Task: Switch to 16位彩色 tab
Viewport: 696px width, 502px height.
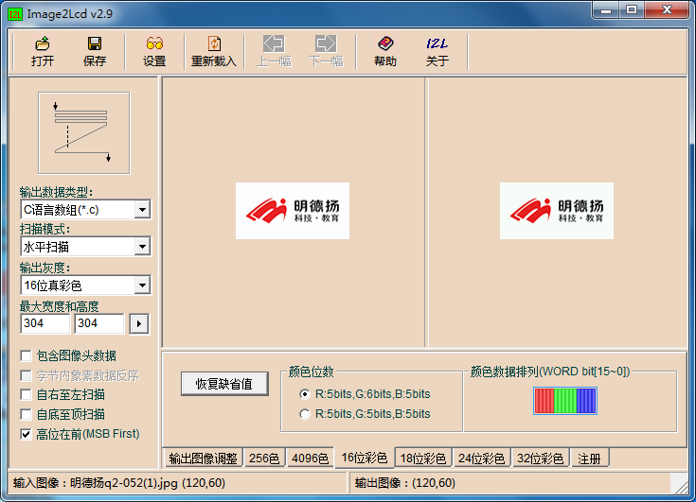Action: 364,458
